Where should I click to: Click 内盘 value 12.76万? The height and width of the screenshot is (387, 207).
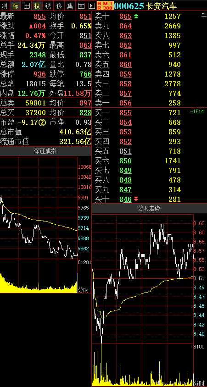32,94
